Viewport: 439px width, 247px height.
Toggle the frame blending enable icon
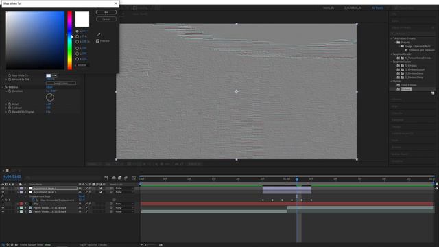point(120,178)
